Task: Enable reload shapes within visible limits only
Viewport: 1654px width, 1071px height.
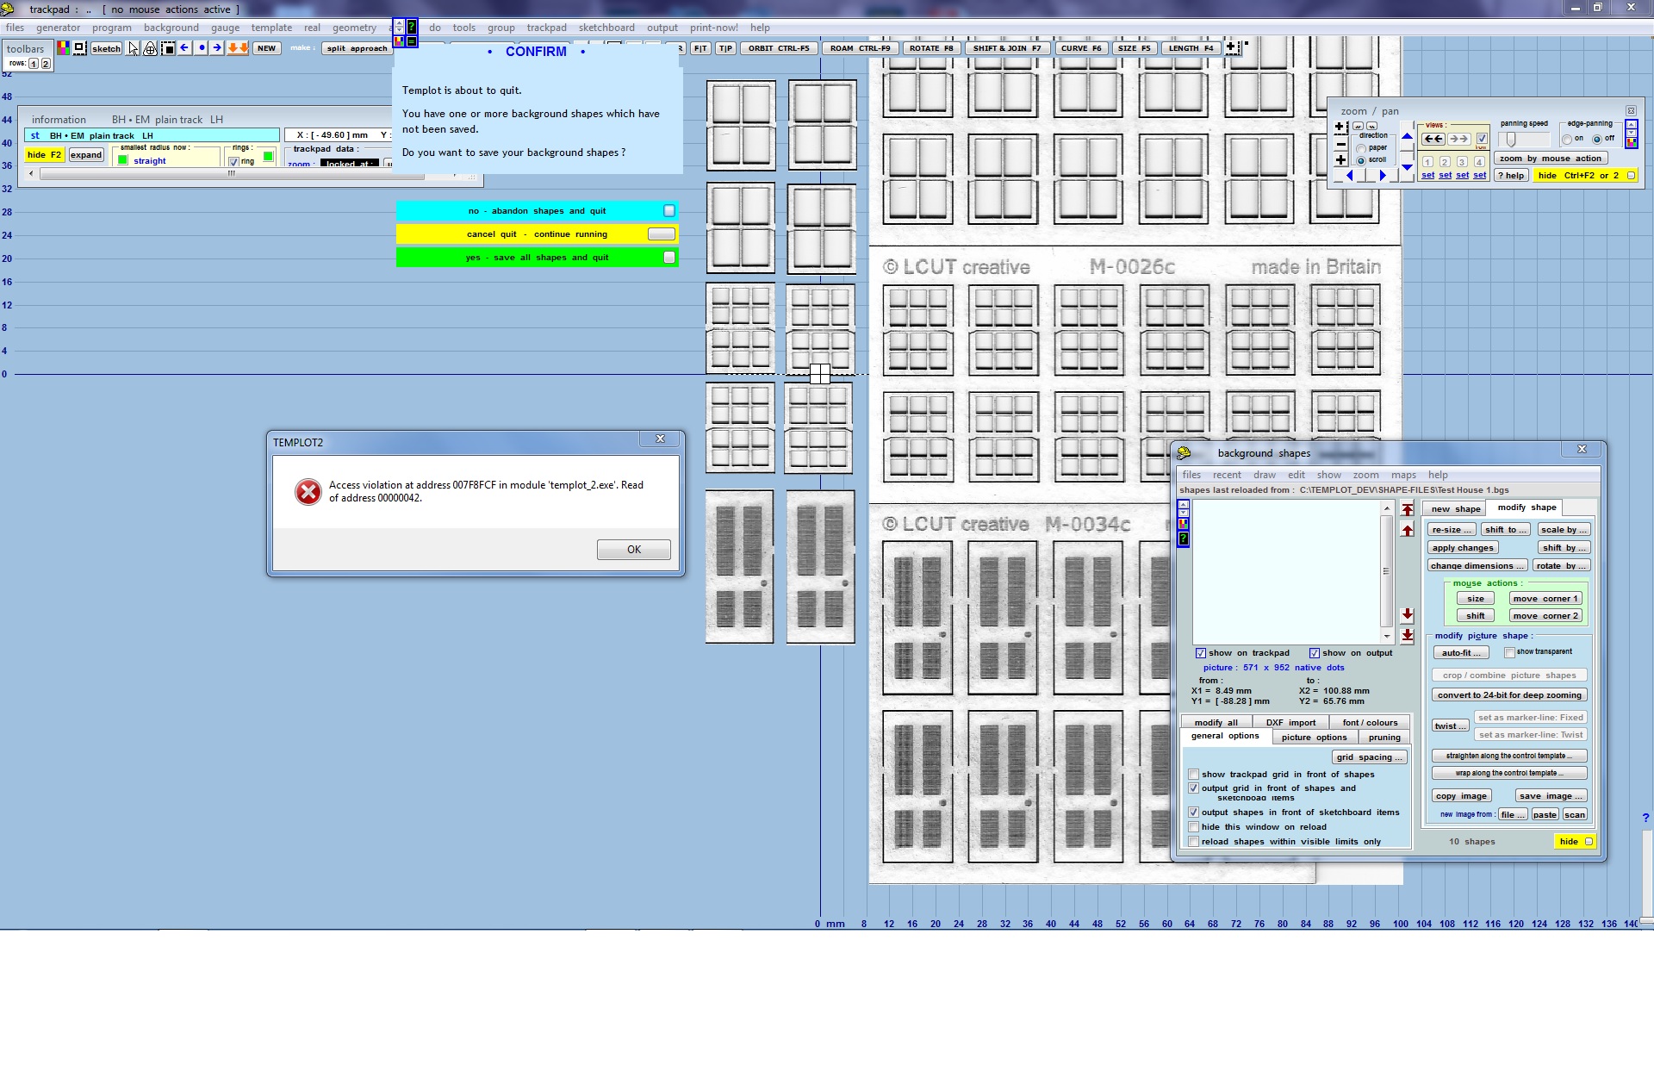Action: [1194, 842]
